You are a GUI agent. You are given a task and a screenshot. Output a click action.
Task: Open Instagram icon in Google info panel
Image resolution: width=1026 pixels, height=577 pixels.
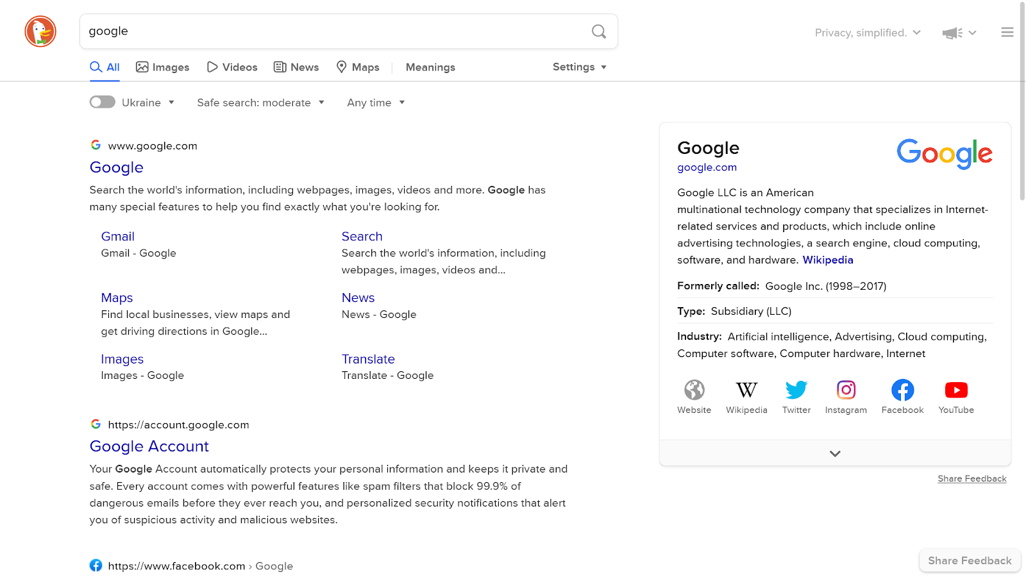click(x=846, y=390)
